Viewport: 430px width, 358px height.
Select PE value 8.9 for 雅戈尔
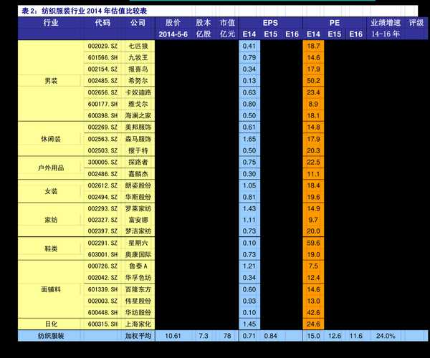pos(313,104)
